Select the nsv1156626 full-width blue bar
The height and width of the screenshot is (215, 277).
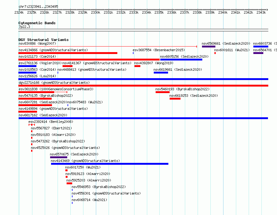(x=143, y=79)
